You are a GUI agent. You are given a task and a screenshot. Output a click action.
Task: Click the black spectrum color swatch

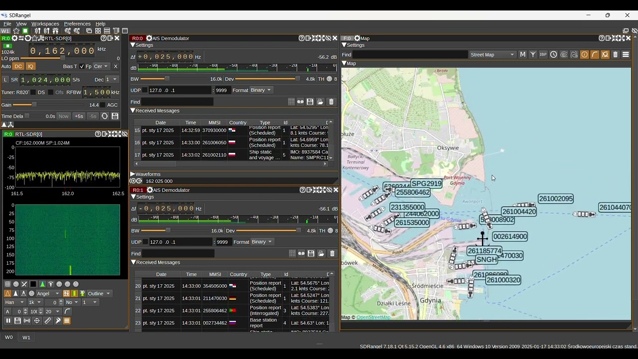(33, 284)
